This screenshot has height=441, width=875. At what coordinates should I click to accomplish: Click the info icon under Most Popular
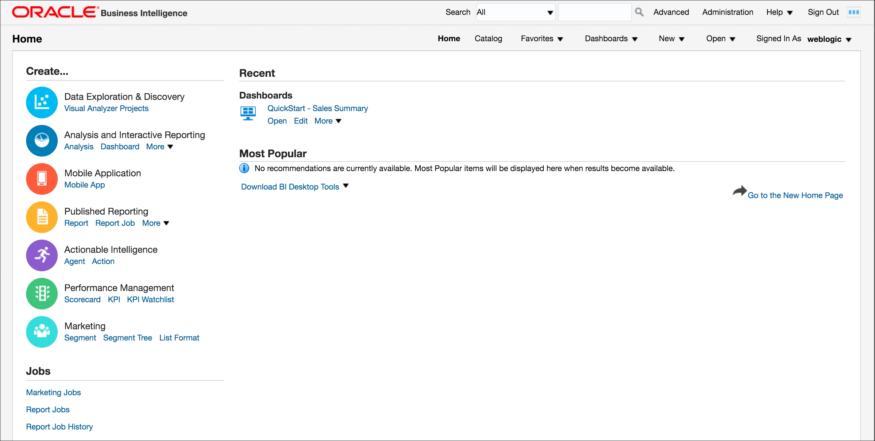(244, 168)
